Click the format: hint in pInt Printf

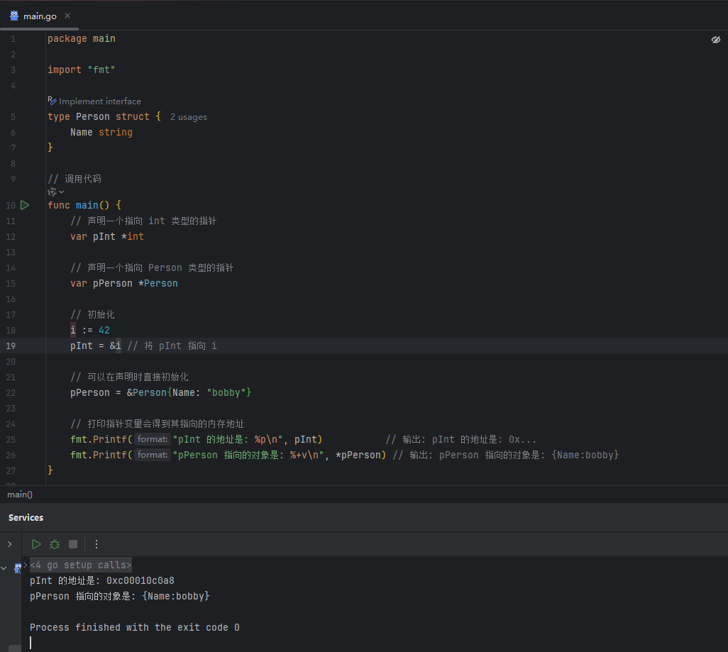tap(153, 439)
